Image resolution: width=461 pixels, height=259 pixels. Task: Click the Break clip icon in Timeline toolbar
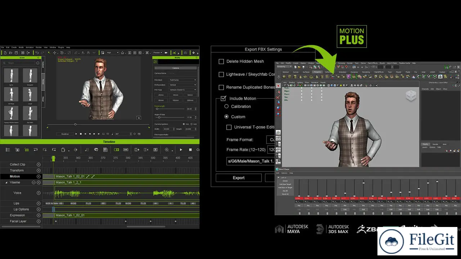[75, 150]
